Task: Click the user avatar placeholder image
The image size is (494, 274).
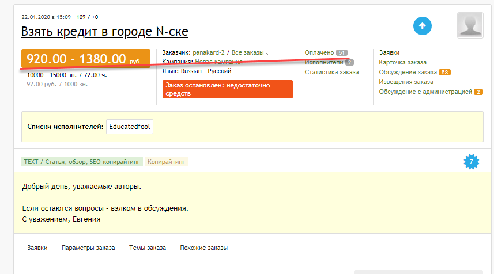Action: pyautogui.click(x=470, y=25)
